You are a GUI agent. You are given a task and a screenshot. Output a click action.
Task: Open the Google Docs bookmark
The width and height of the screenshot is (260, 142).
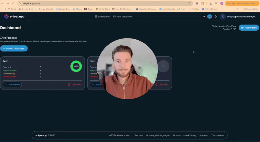coord(63,9)
